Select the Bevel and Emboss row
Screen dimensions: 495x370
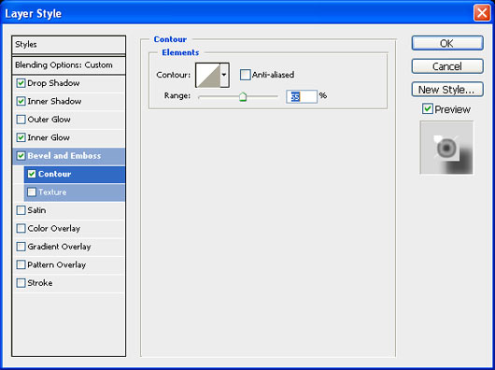[x=68, y=156]
